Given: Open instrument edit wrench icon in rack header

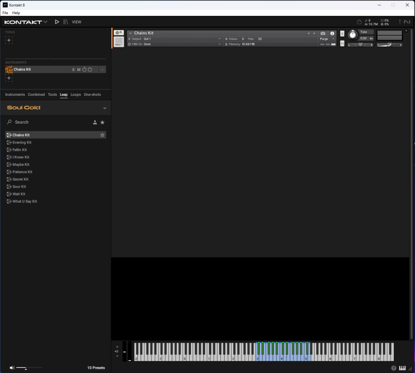Looking at the screenshot, I should tap(119, 33).
